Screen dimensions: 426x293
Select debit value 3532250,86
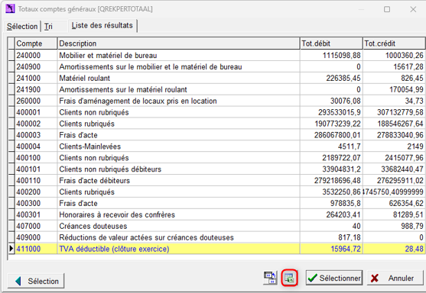(x=331, y=192)
